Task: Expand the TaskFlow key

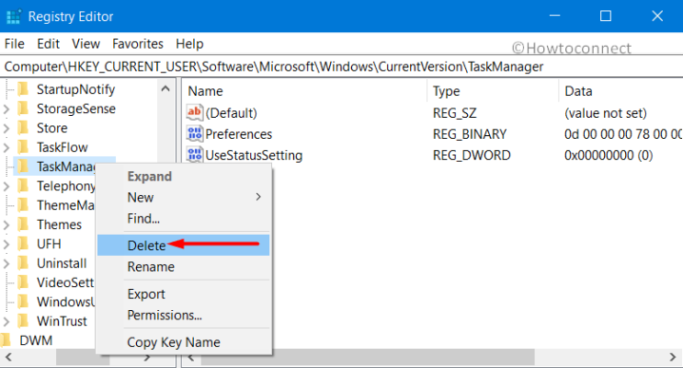Action: coord(7,147)
